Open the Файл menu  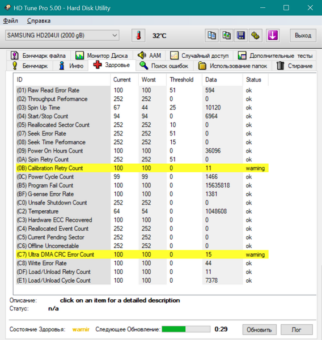11,21
